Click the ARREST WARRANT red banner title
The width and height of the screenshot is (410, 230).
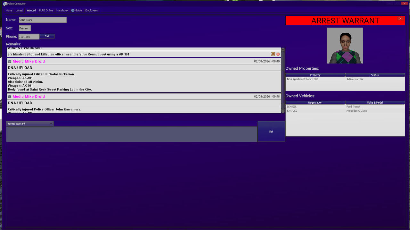click(x=345, y=21)
